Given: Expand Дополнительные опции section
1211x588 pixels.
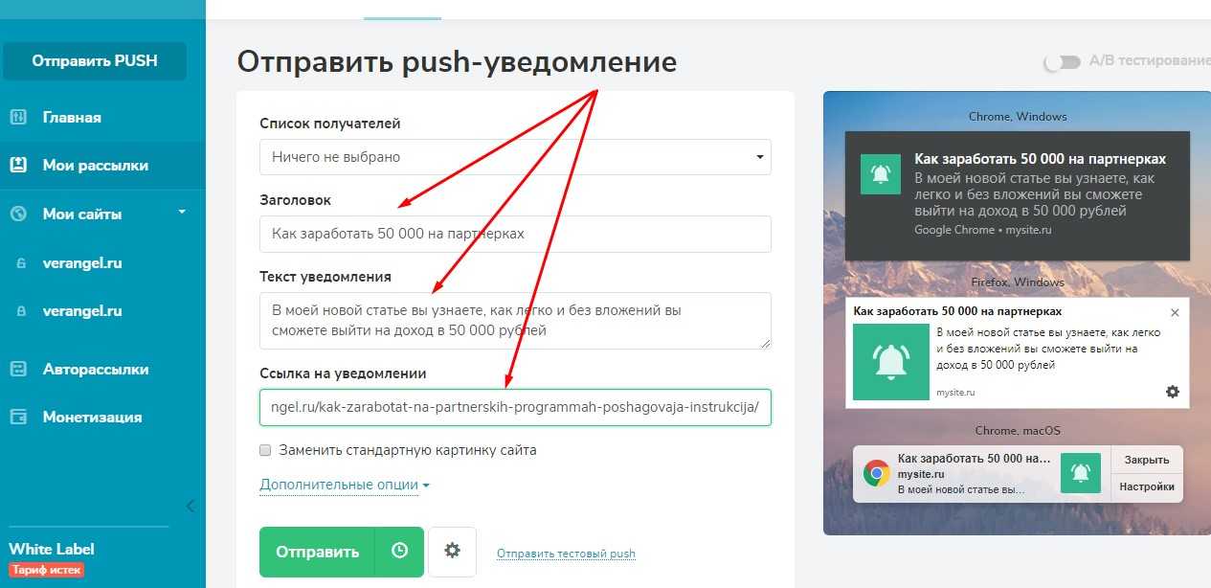Looking at the screenshot, I should pos(345,485).
